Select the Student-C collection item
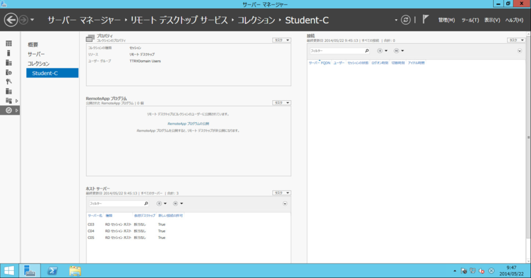Screen dimensions: 531x278 52,73
